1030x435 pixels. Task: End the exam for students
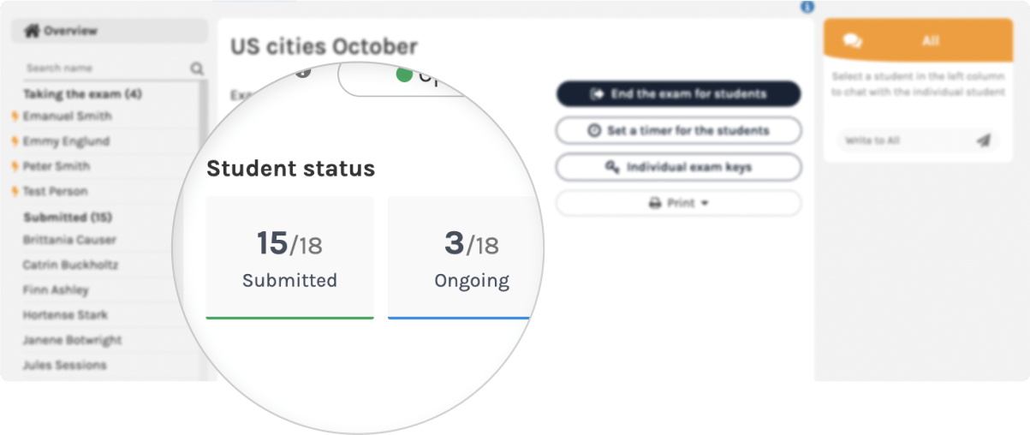click(x=678, y=94)
